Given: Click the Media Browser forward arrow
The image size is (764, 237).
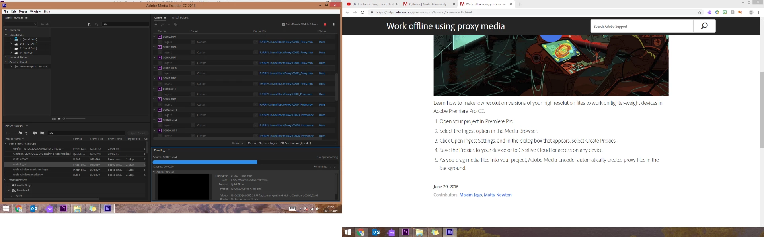Looking at the screenshot, I should [47, 24].
